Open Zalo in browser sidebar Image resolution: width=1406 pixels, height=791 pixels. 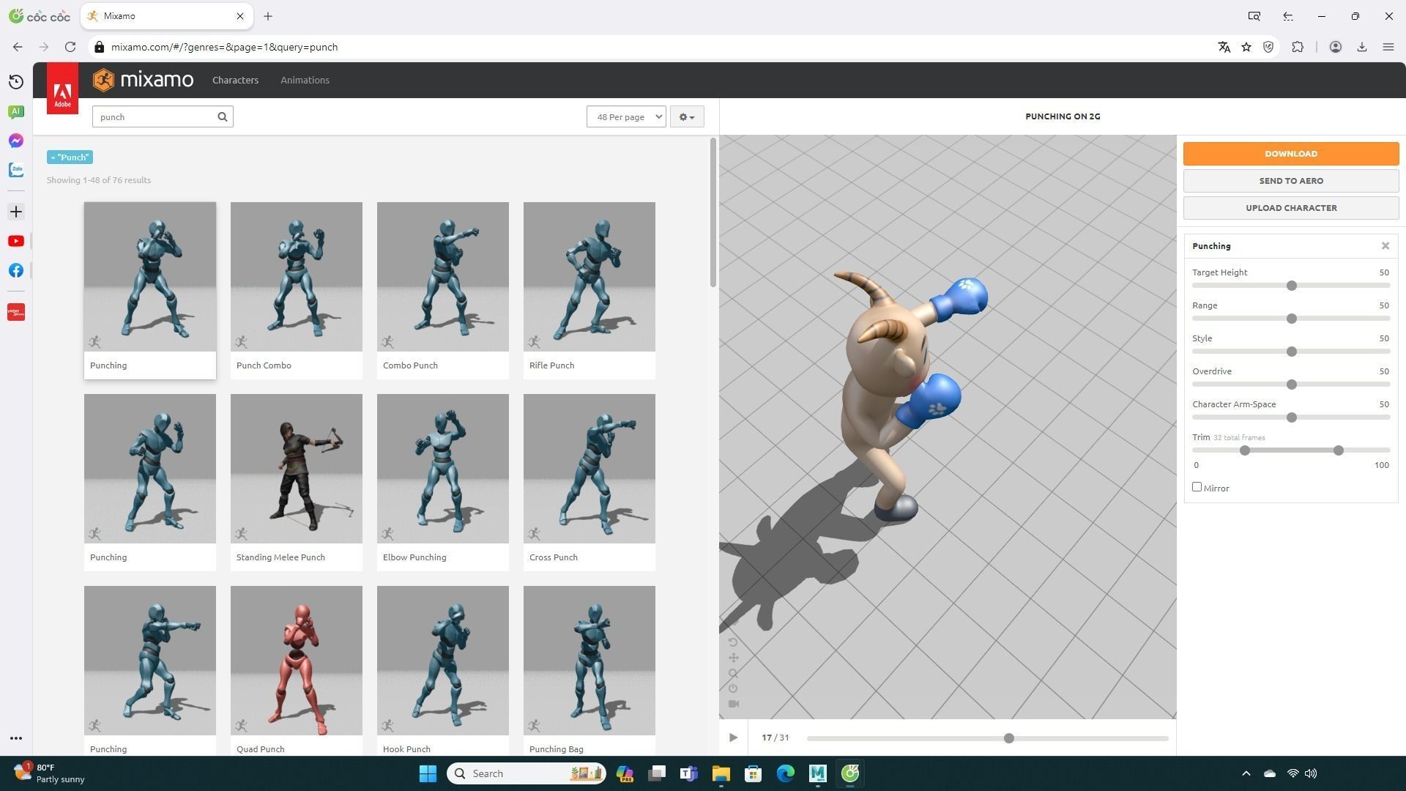[x=16, y=170]
